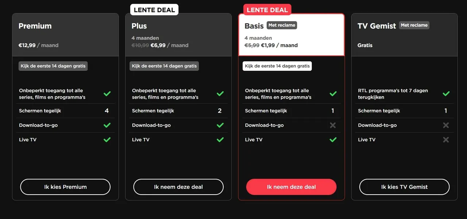Select the Premium plan header card
This screenshot has width=467, height=219.
click(65, 35)
